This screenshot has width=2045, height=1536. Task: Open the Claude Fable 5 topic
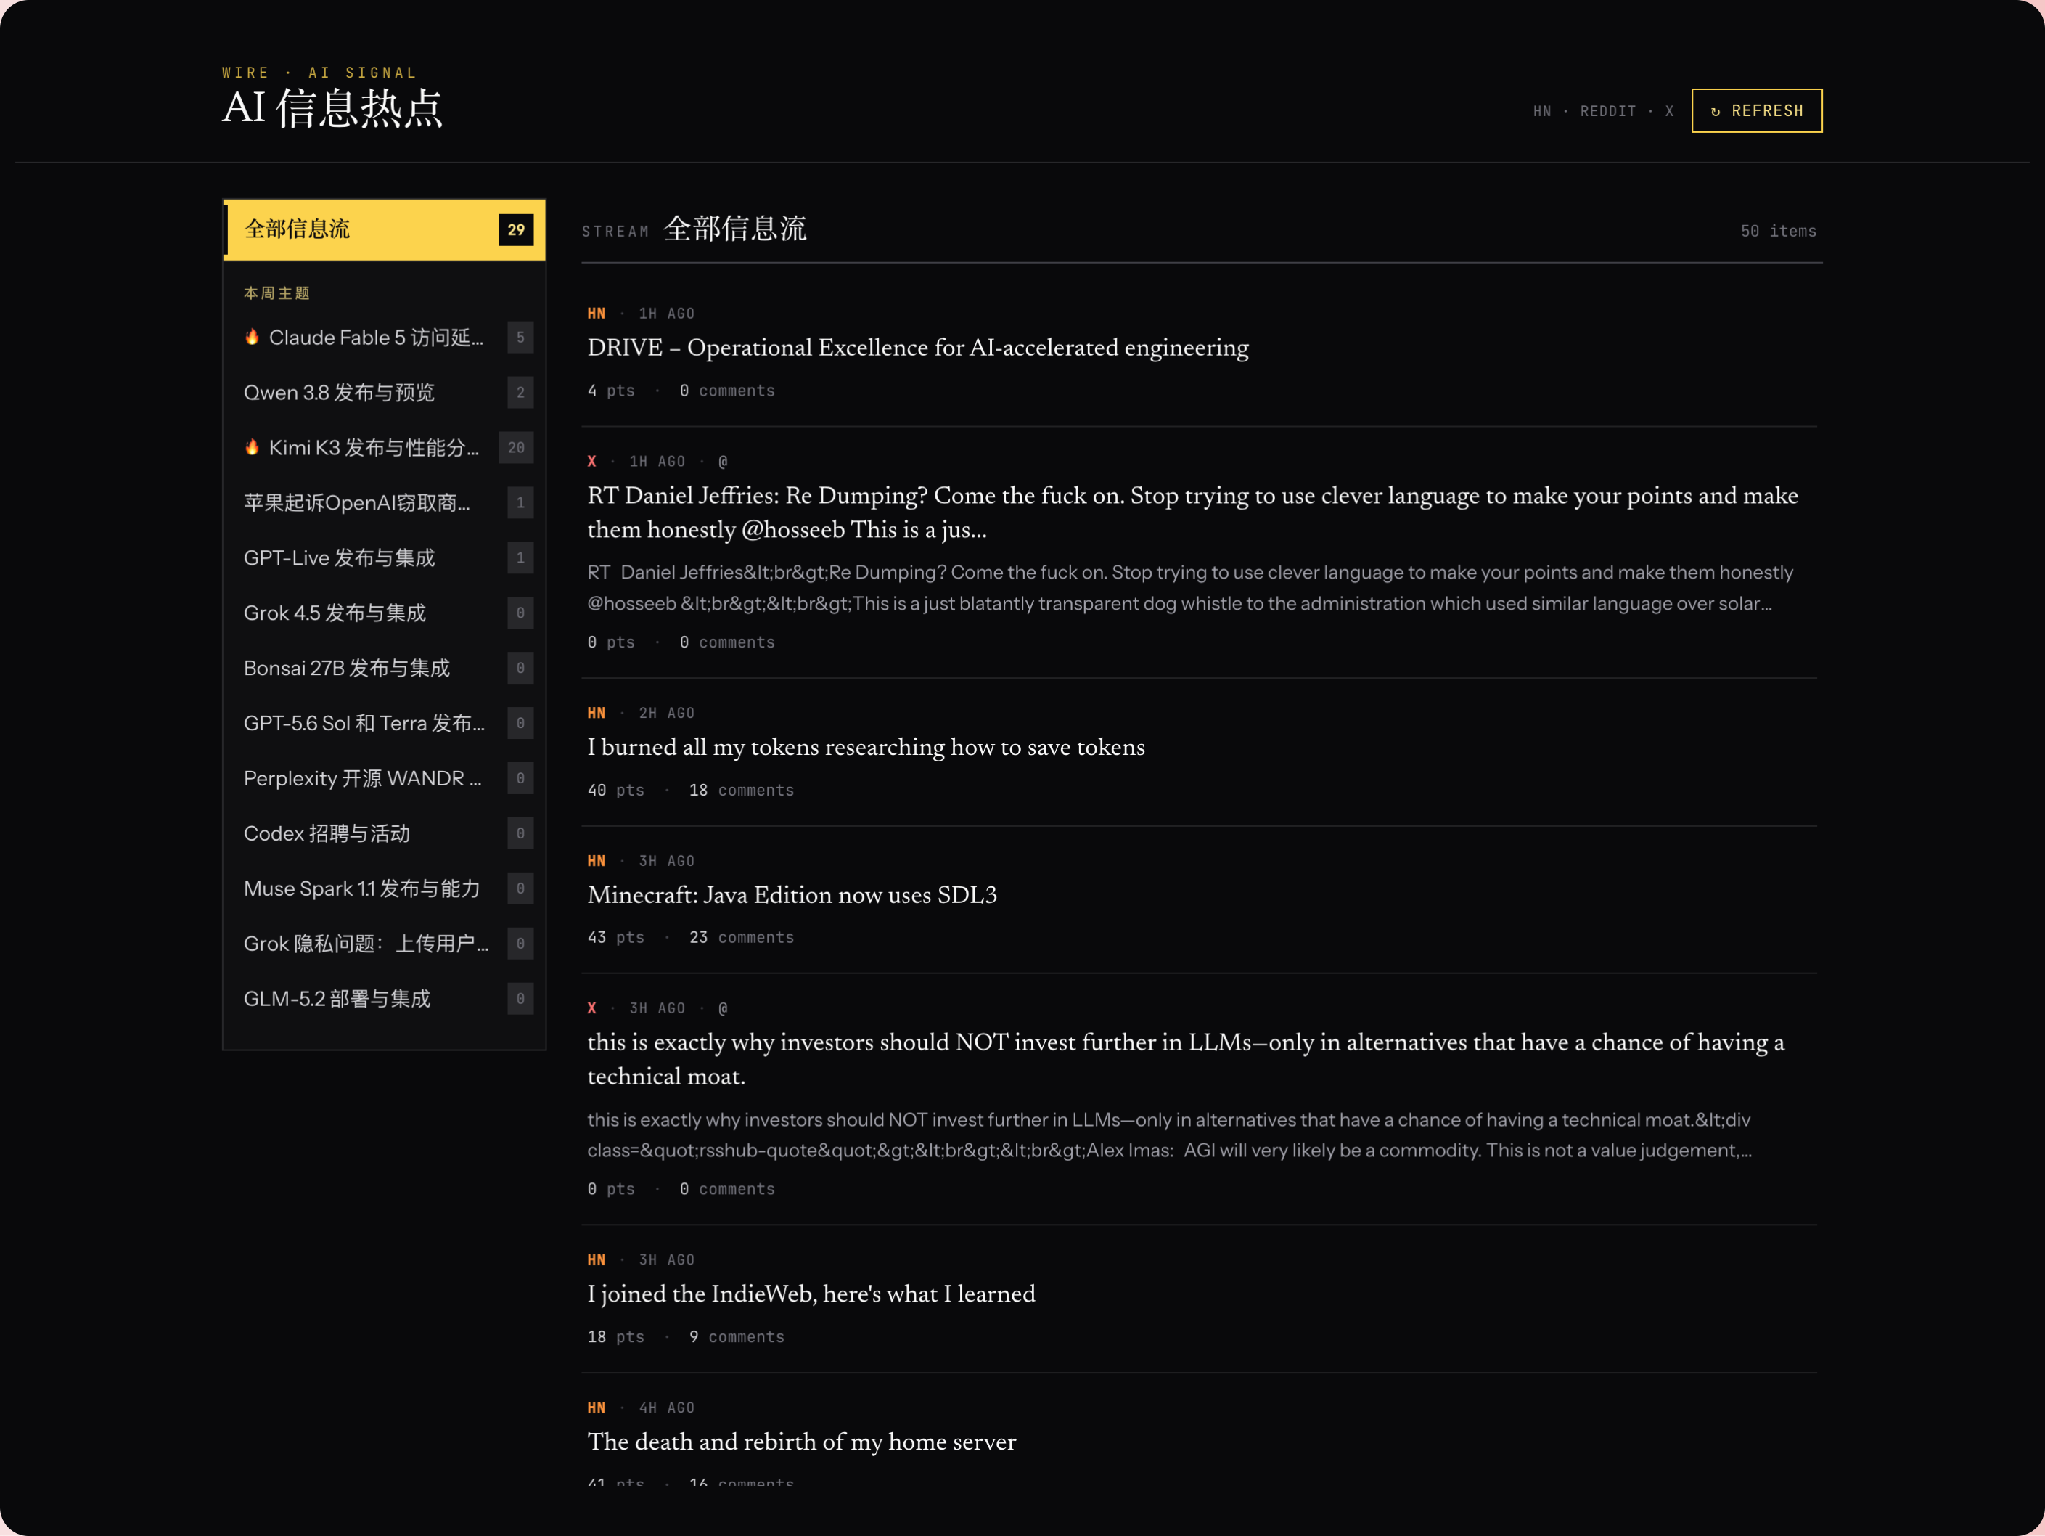coord(384,338)
